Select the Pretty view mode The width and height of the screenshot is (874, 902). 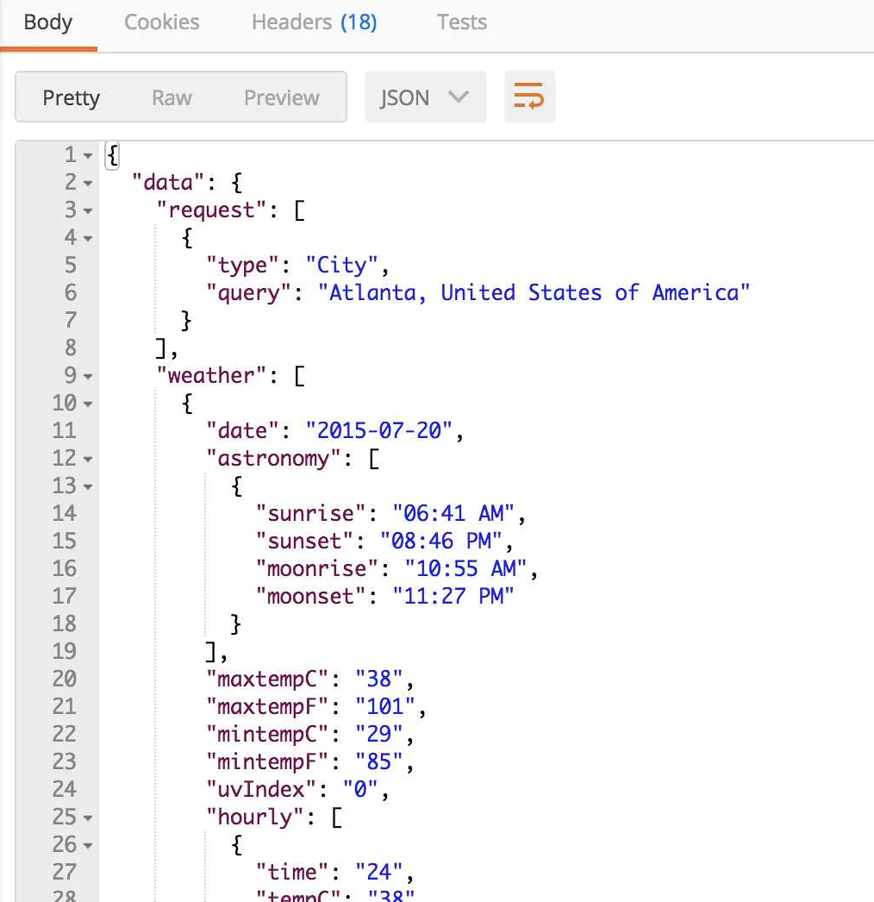(x=72, y=98)
